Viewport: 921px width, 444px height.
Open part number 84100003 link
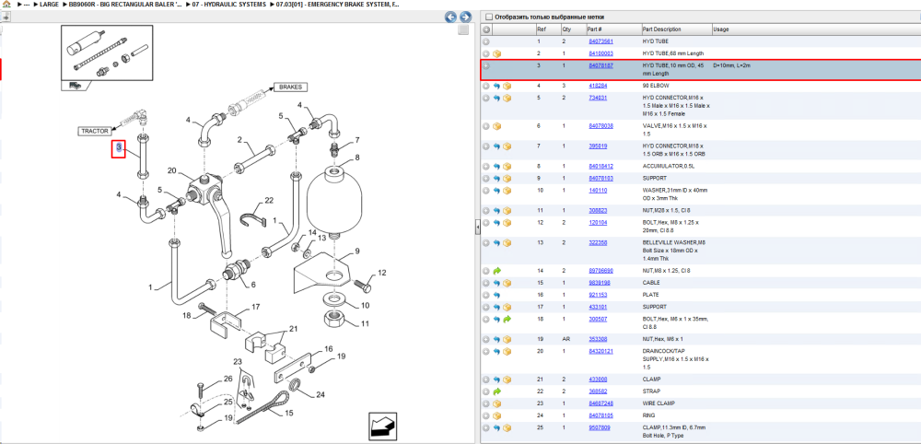(600, 53)
